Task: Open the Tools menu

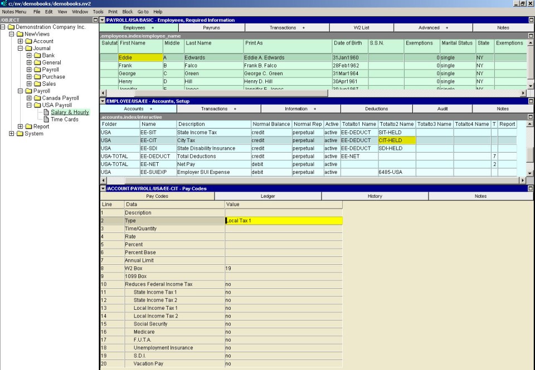Action: point(98,12)
